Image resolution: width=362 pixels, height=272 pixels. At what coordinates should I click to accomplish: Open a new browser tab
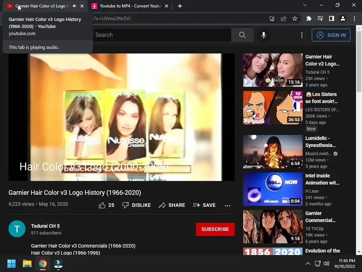tap(180, 6)
